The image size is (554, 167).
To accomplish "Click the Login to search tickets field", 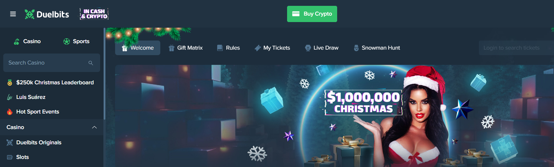I will coord(516,48).
